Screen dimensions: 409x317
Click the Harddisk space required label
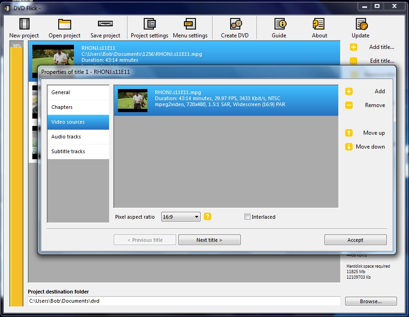coord(368,266)
